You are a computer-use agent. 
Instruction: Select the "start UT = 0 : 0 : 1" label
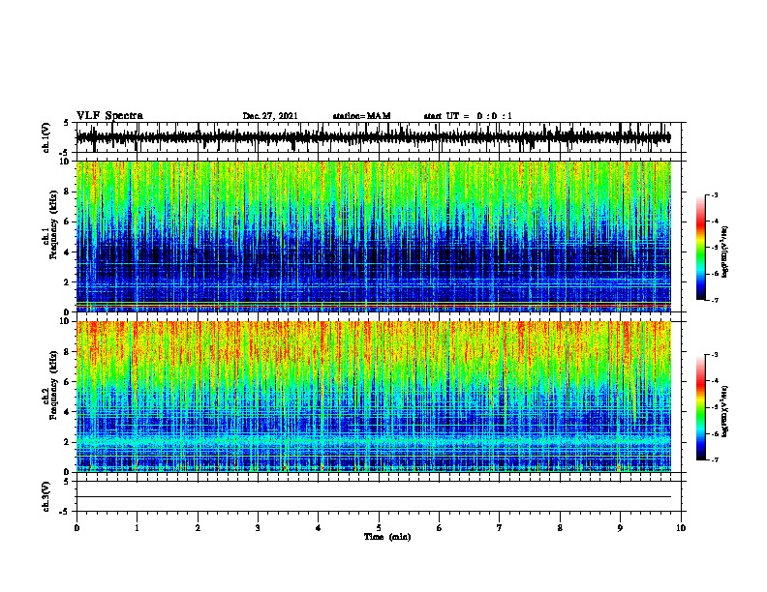point(468,116)
